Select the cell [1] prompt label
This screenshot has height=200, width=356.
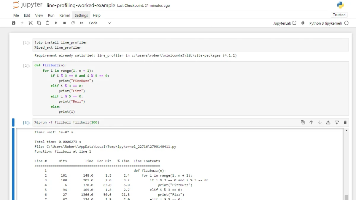point(26,43)
